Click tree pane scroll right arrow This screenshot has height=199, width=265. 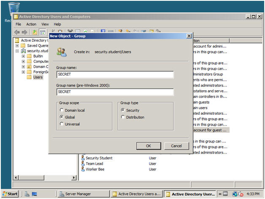74,177
